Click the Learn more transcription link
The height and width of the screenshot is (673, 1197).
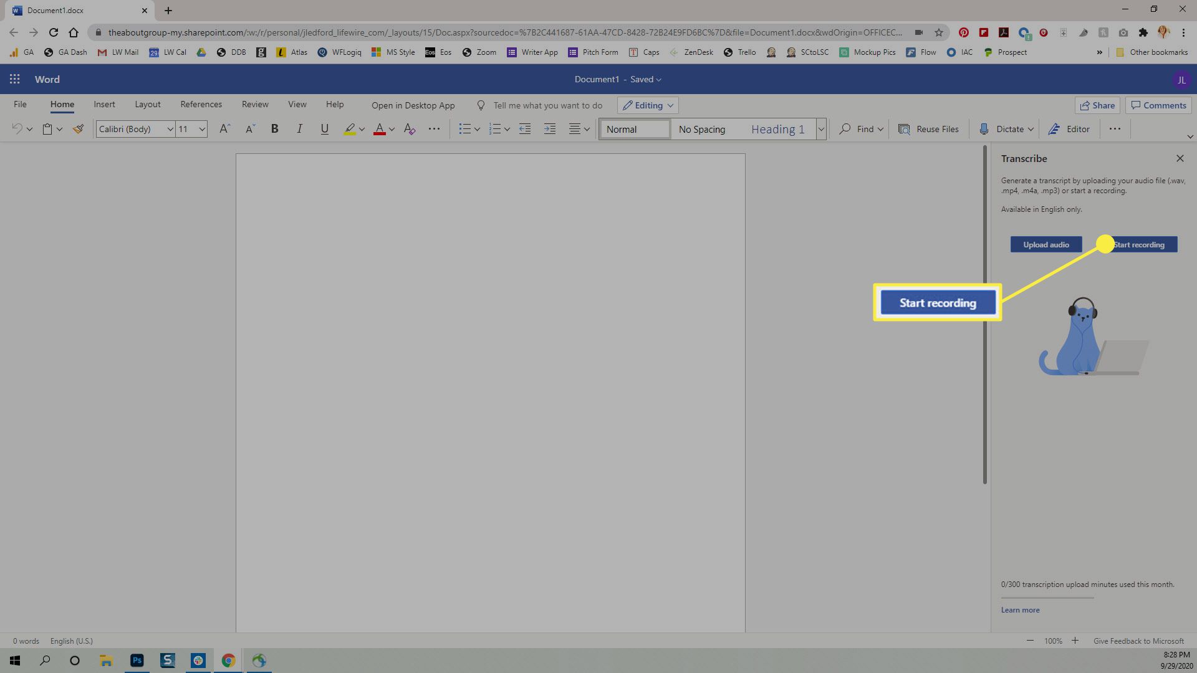click(x=1020, y=609)
